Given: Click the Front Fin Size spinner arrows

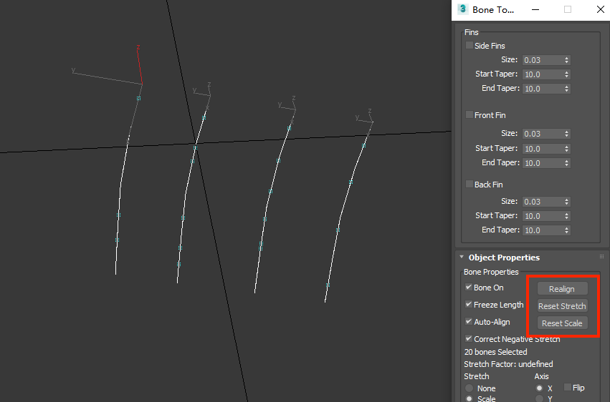Looking at the screenshot, I should coord(567,134).
